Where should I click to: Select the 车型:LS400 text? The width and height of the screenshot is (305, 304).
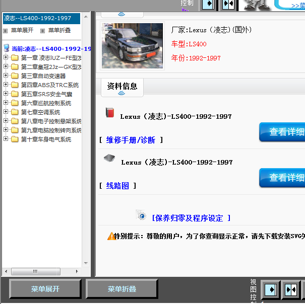pyautogui.click(x=189, y=44)
